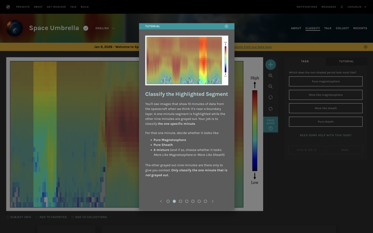Image resolution: width=373 pixels, height=233 pixels.
Task: Open Talk in the top navigation bar
Action: pos(73,7)
